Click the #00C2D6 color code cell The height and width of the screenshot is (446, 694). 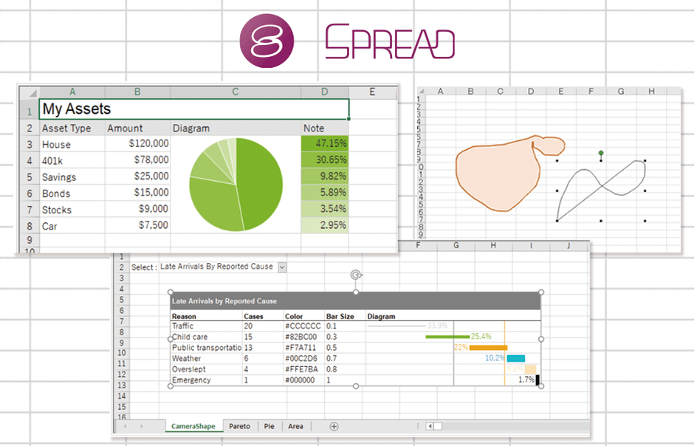coord(303,358)
